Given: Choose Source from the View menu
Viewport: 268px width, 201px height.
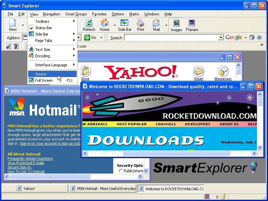Looking at the screenshot, I should (x=41, y=74).
